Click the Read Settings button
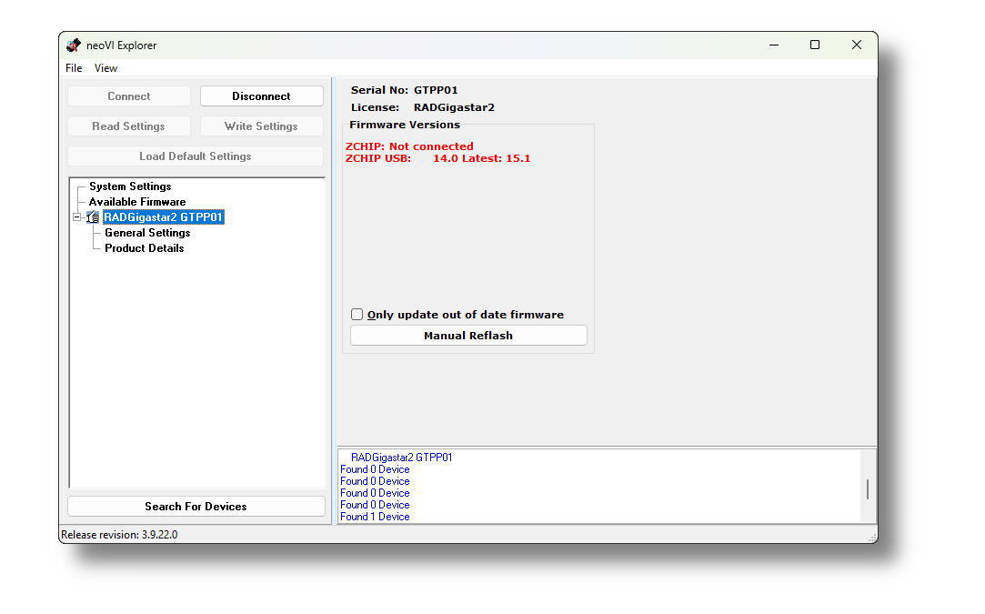The width and height of the screenshot is (985, 614). point(128,126)
